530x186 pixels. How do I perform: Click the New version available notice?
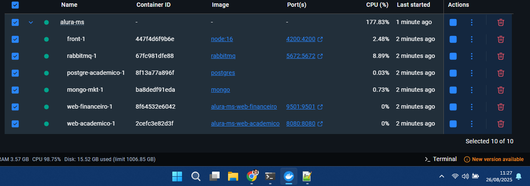pyautogui.click(x=494, y=159)
